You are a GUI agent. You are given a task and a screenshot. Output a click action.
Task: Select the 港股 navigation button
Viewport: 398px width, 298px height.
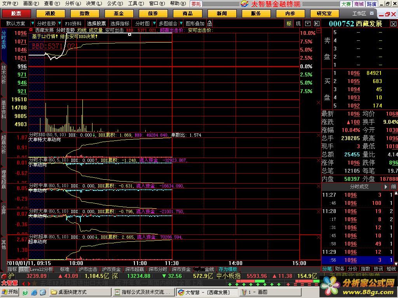tap(50, 14)
